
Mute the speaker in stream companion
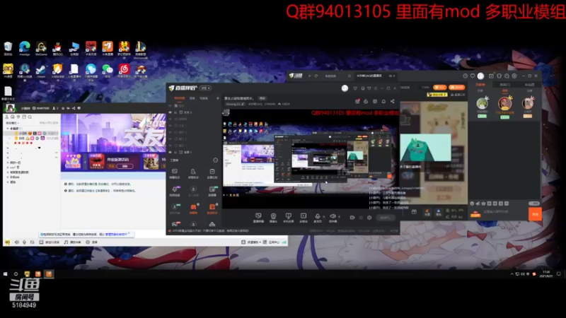tap(333, 216)
